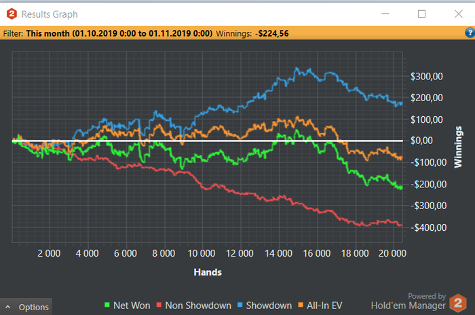Select the Non Showdown legend label

pos(198,305)
